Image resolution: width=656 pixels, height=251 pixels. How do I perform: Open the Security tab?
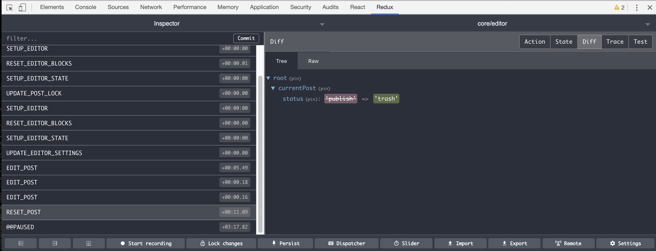301,7
